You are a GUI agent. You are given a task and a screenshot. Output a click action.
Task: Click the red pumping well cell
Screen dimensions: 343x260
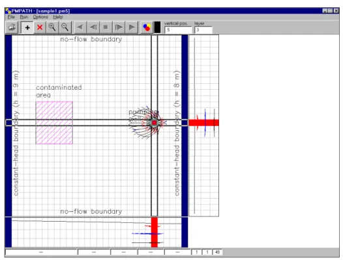click(x=154, y=123)
